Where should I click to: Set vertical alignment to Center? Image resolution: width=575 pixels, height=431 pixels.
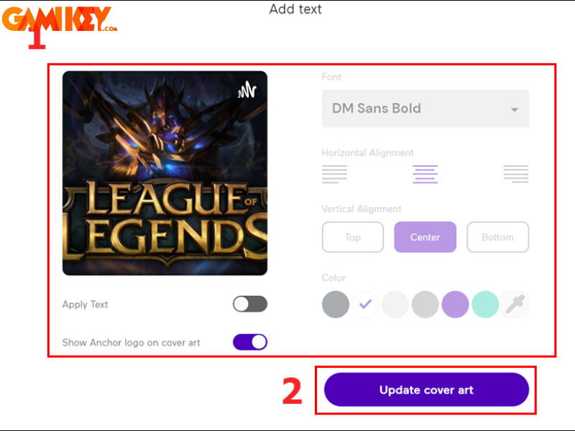point(425,237)
